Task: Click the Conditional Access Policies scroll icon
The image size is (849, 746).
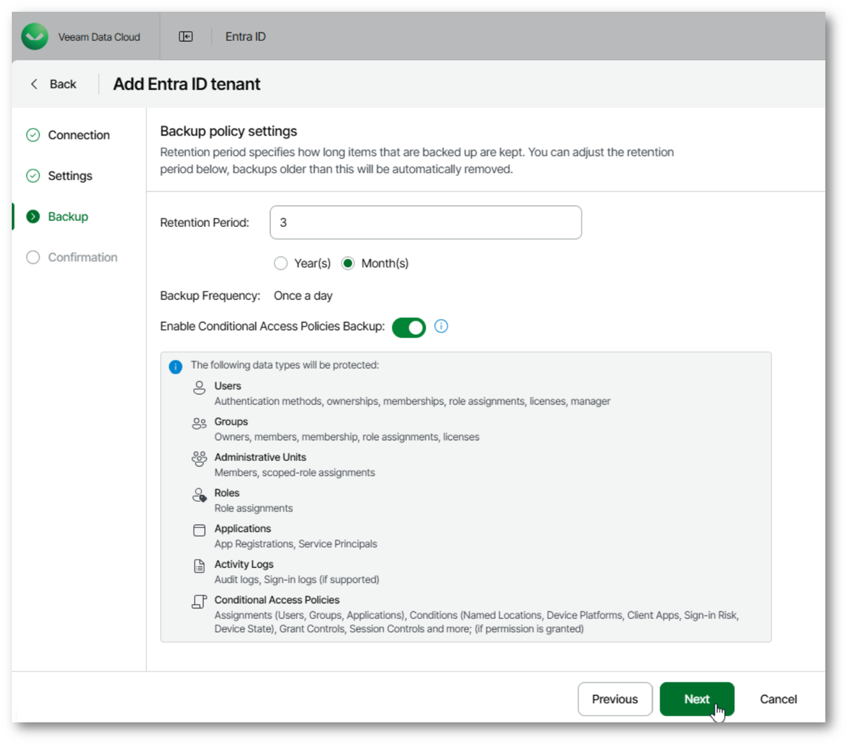Action: click(199, 602)
